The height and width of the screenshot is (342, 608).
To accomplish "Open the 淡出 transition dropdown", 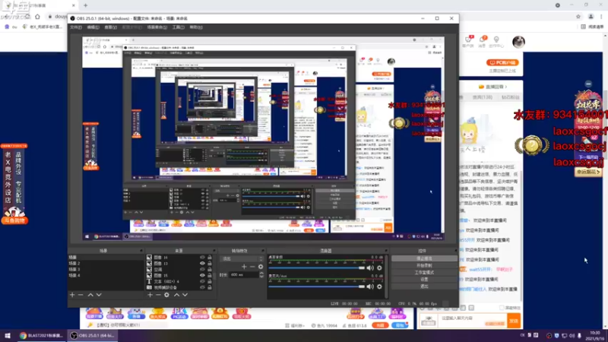I will pyautogui.click(x=242, y=258).
